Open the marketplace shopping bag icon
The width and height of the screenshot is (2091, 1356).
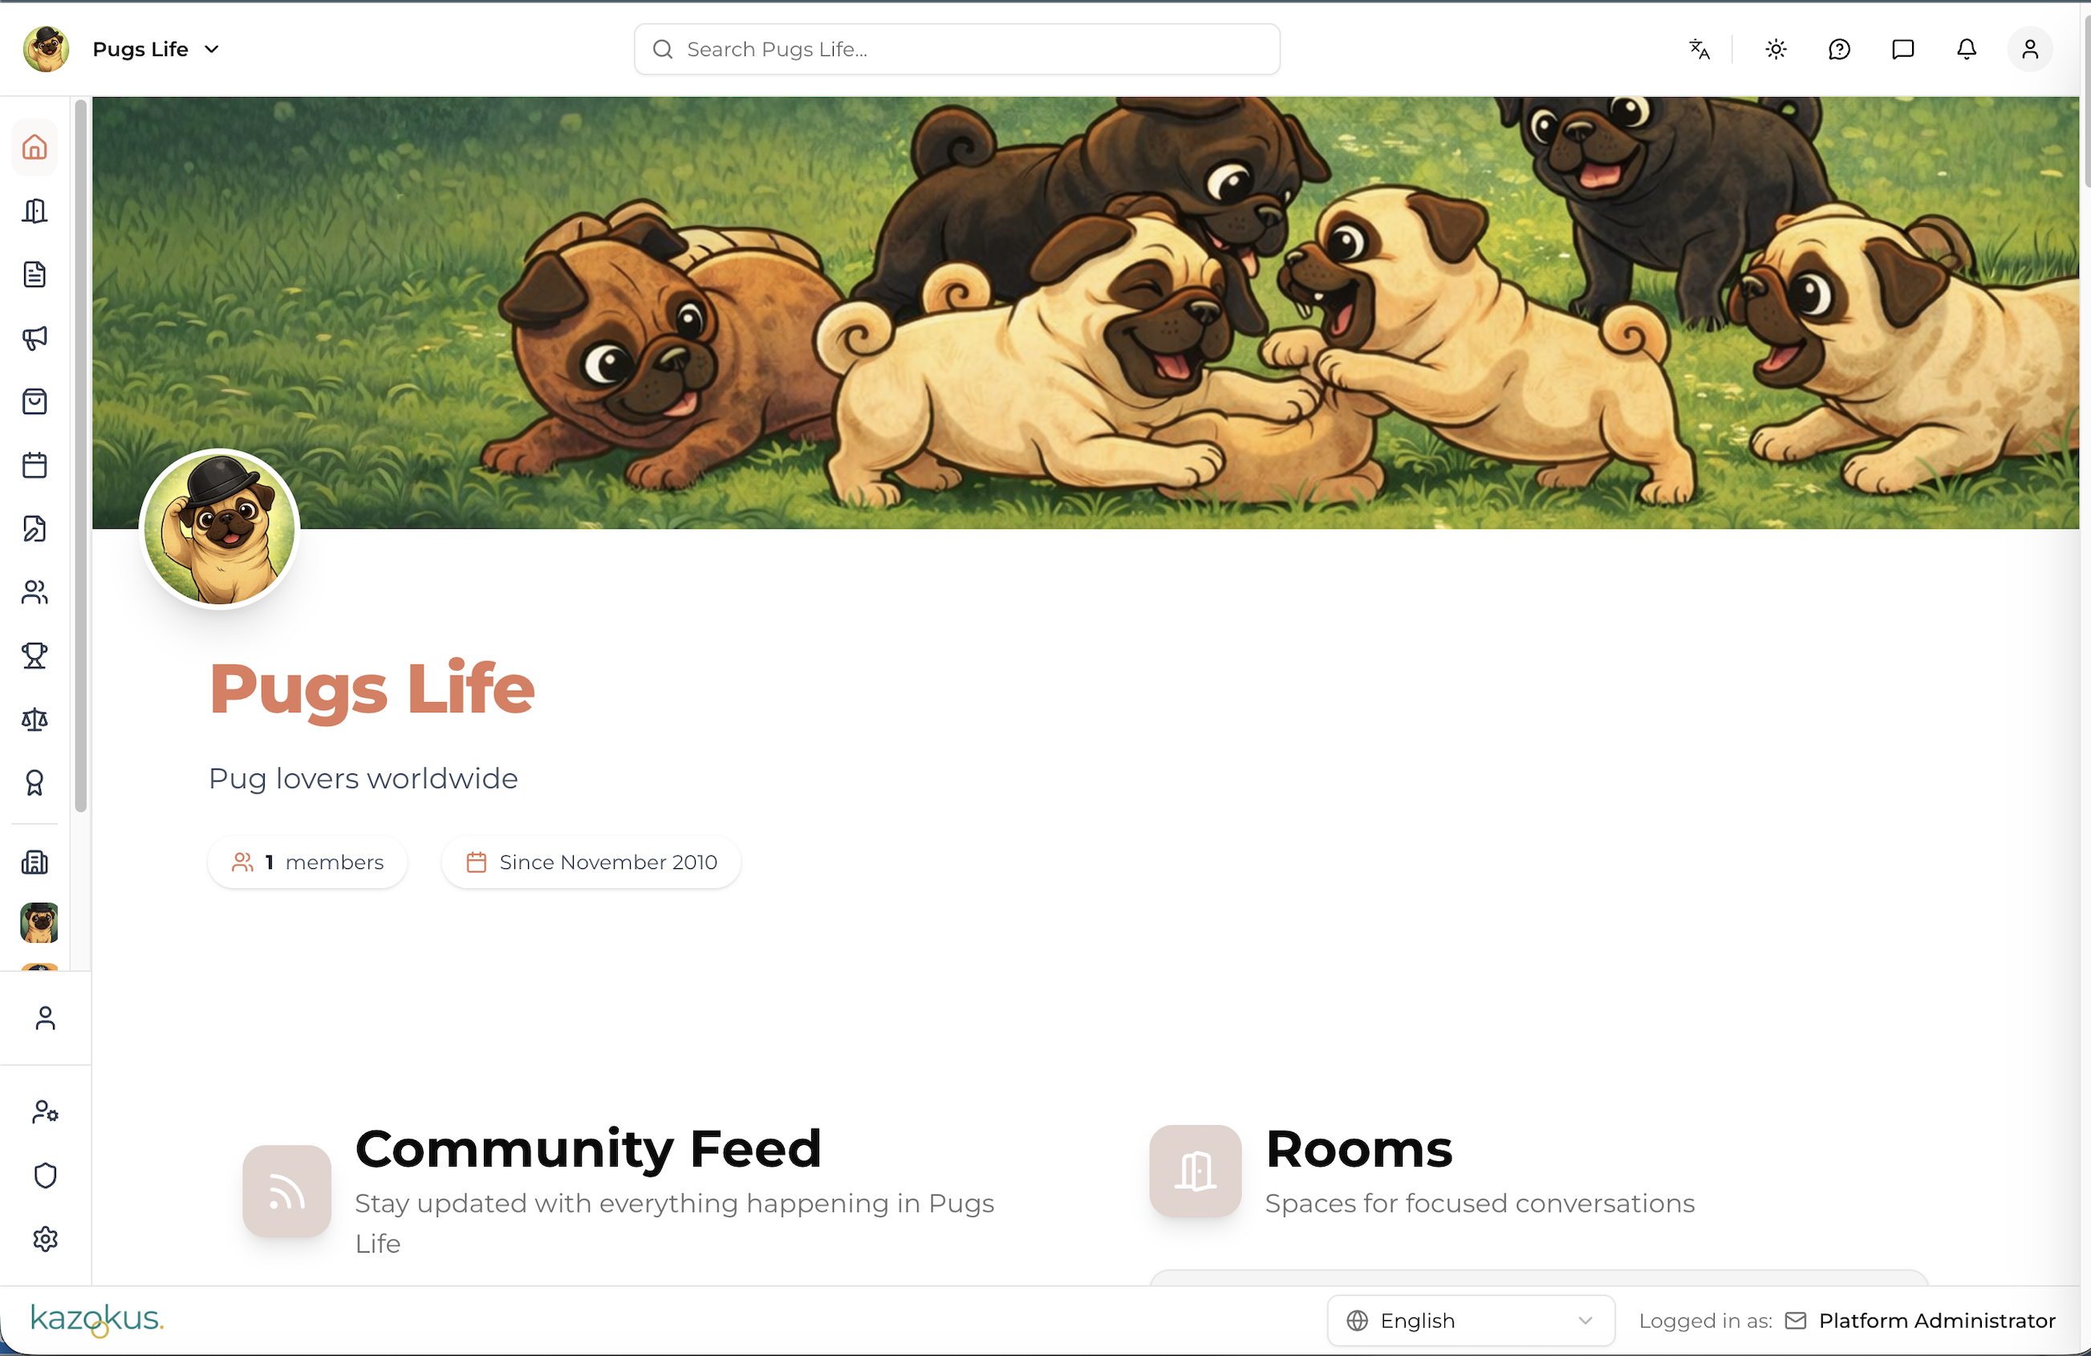click(x=35, y=402)
